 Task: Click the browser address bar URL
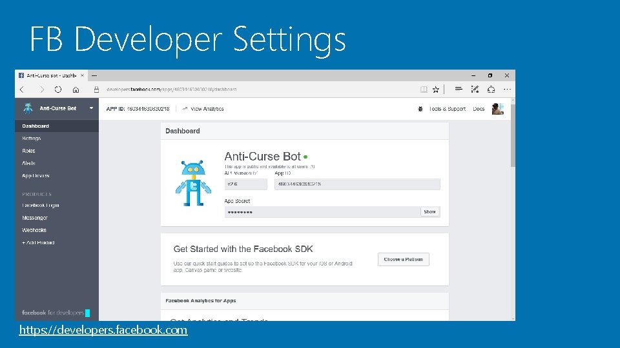point(172,90)
